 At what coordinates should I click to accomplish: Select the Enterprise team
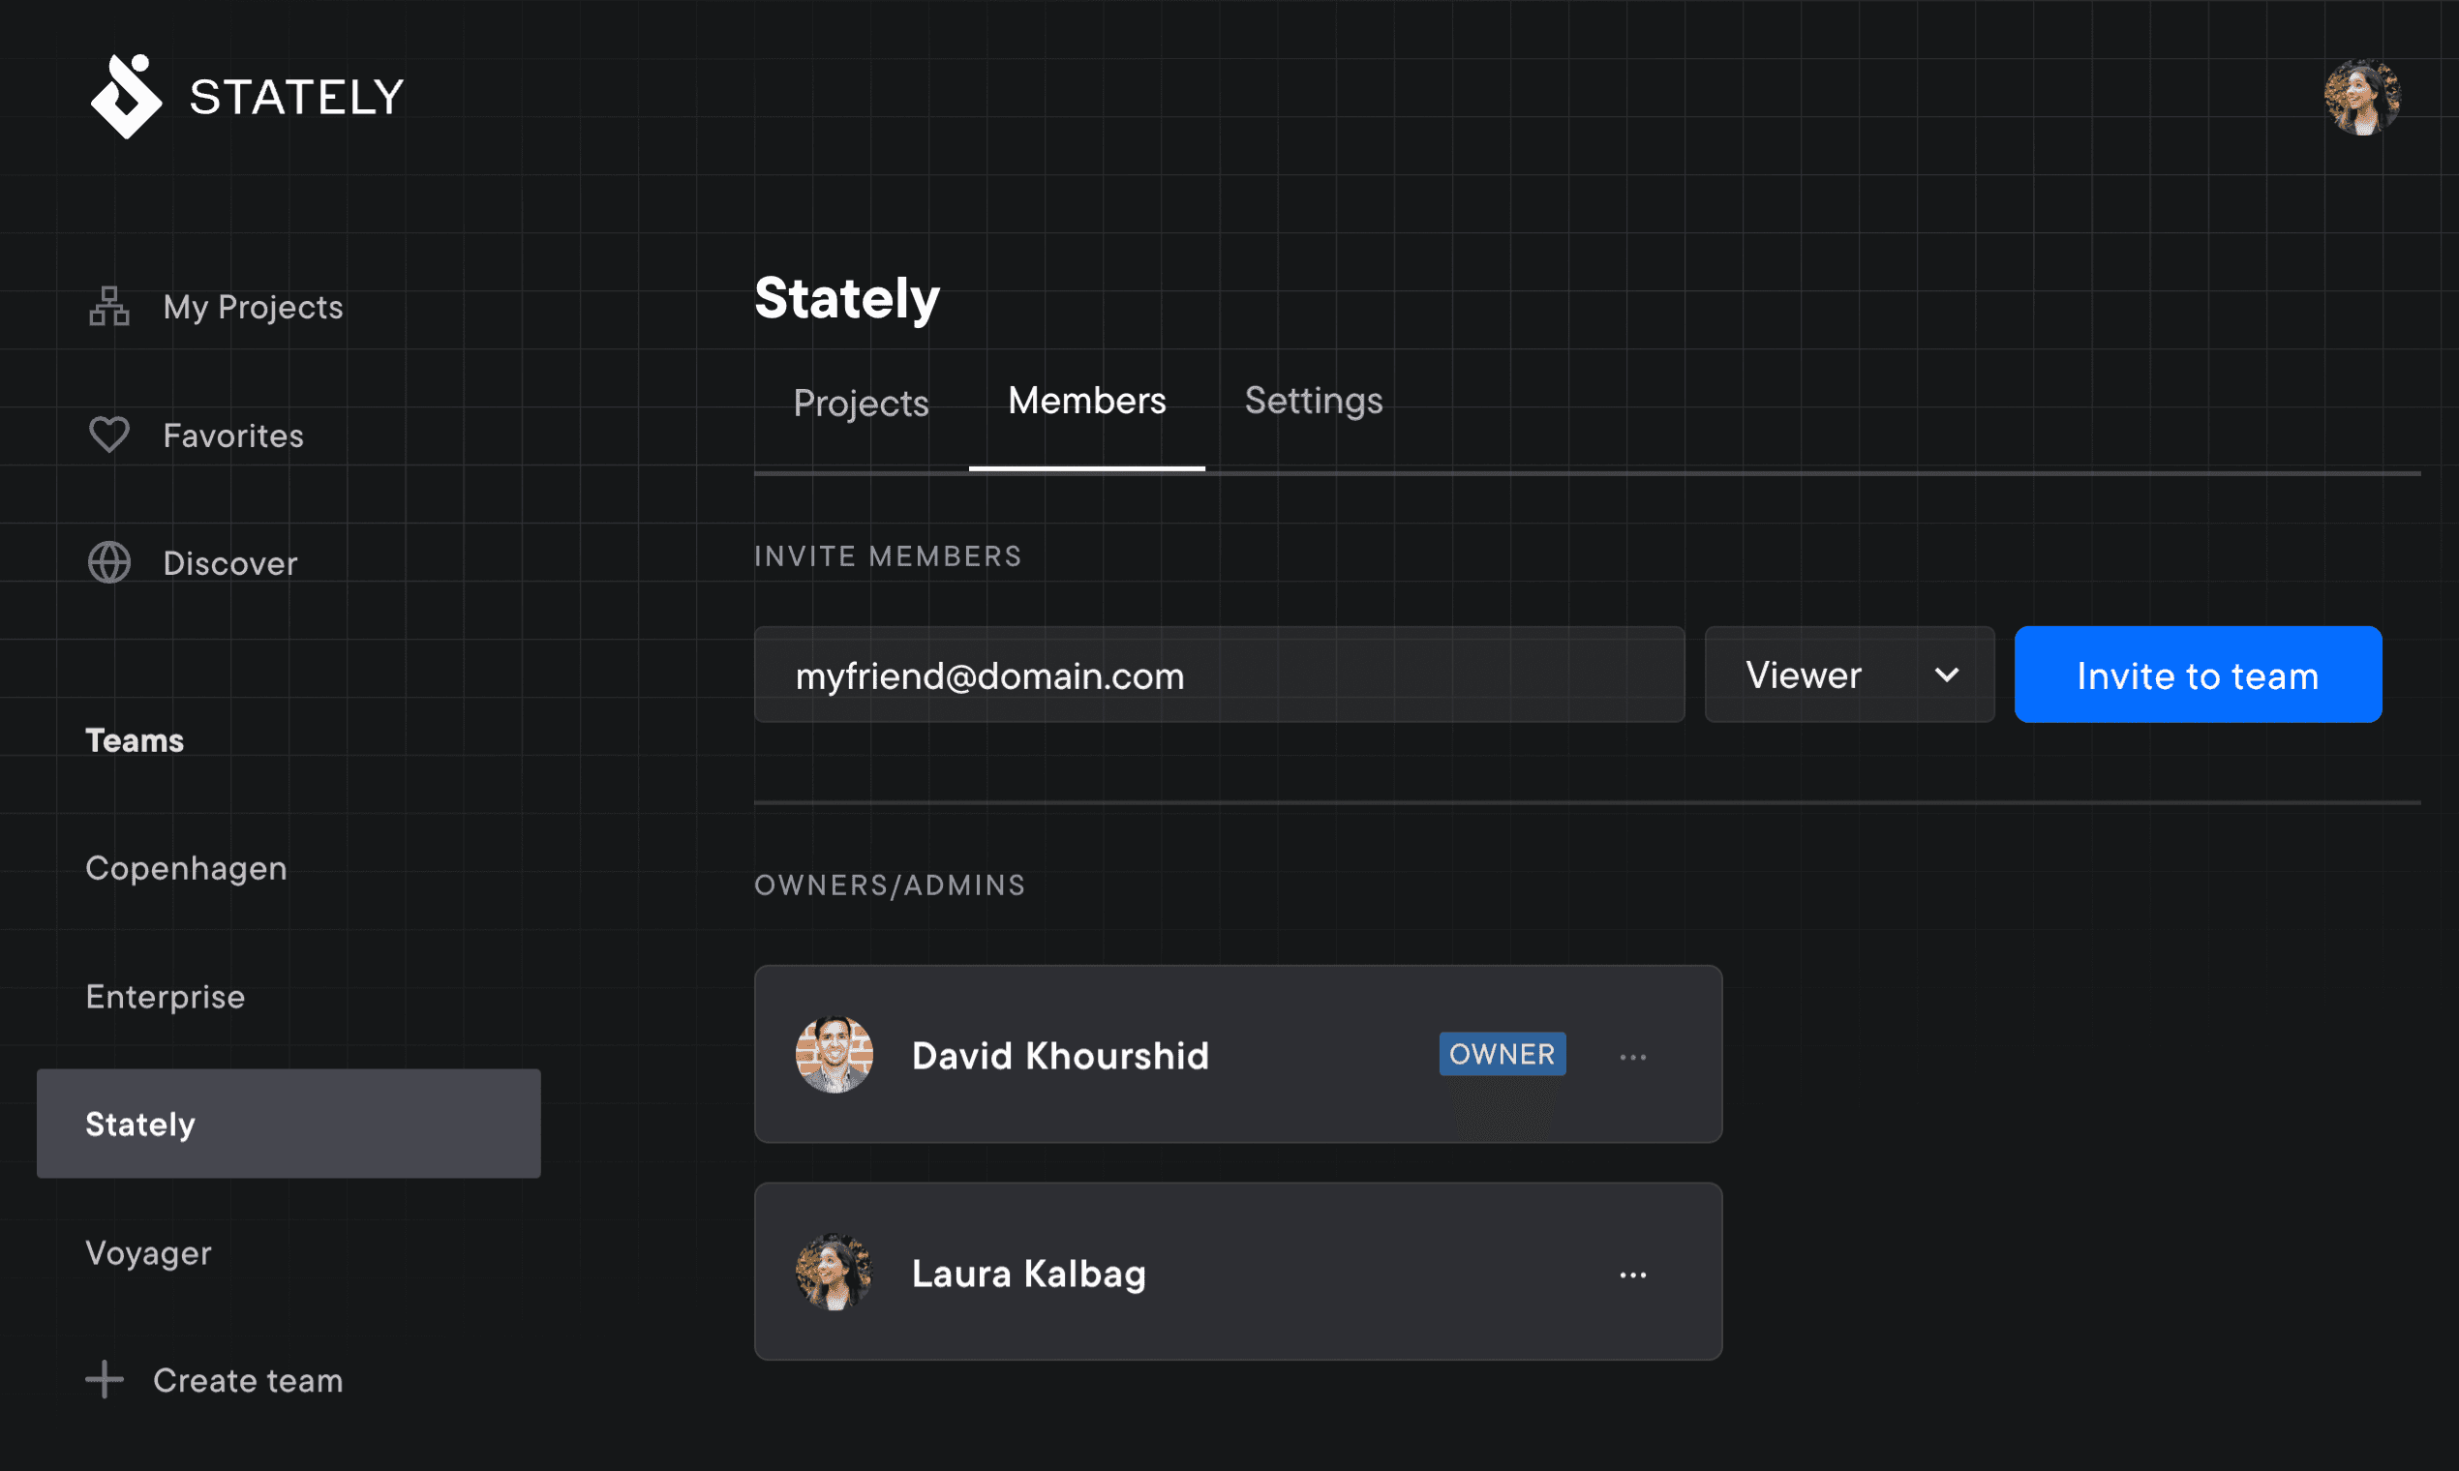(x=165, y=996)
